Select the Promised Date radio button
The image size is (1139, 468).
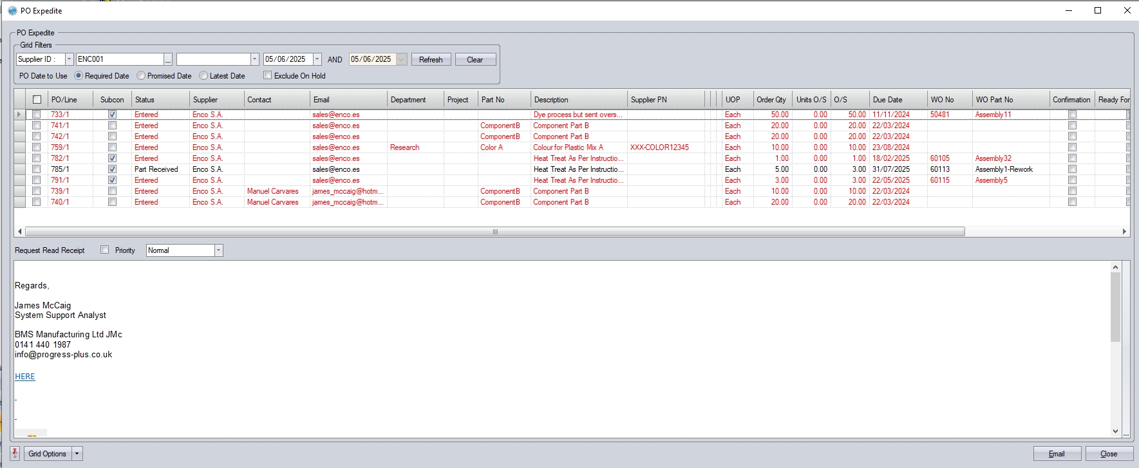tap(141, 76)
